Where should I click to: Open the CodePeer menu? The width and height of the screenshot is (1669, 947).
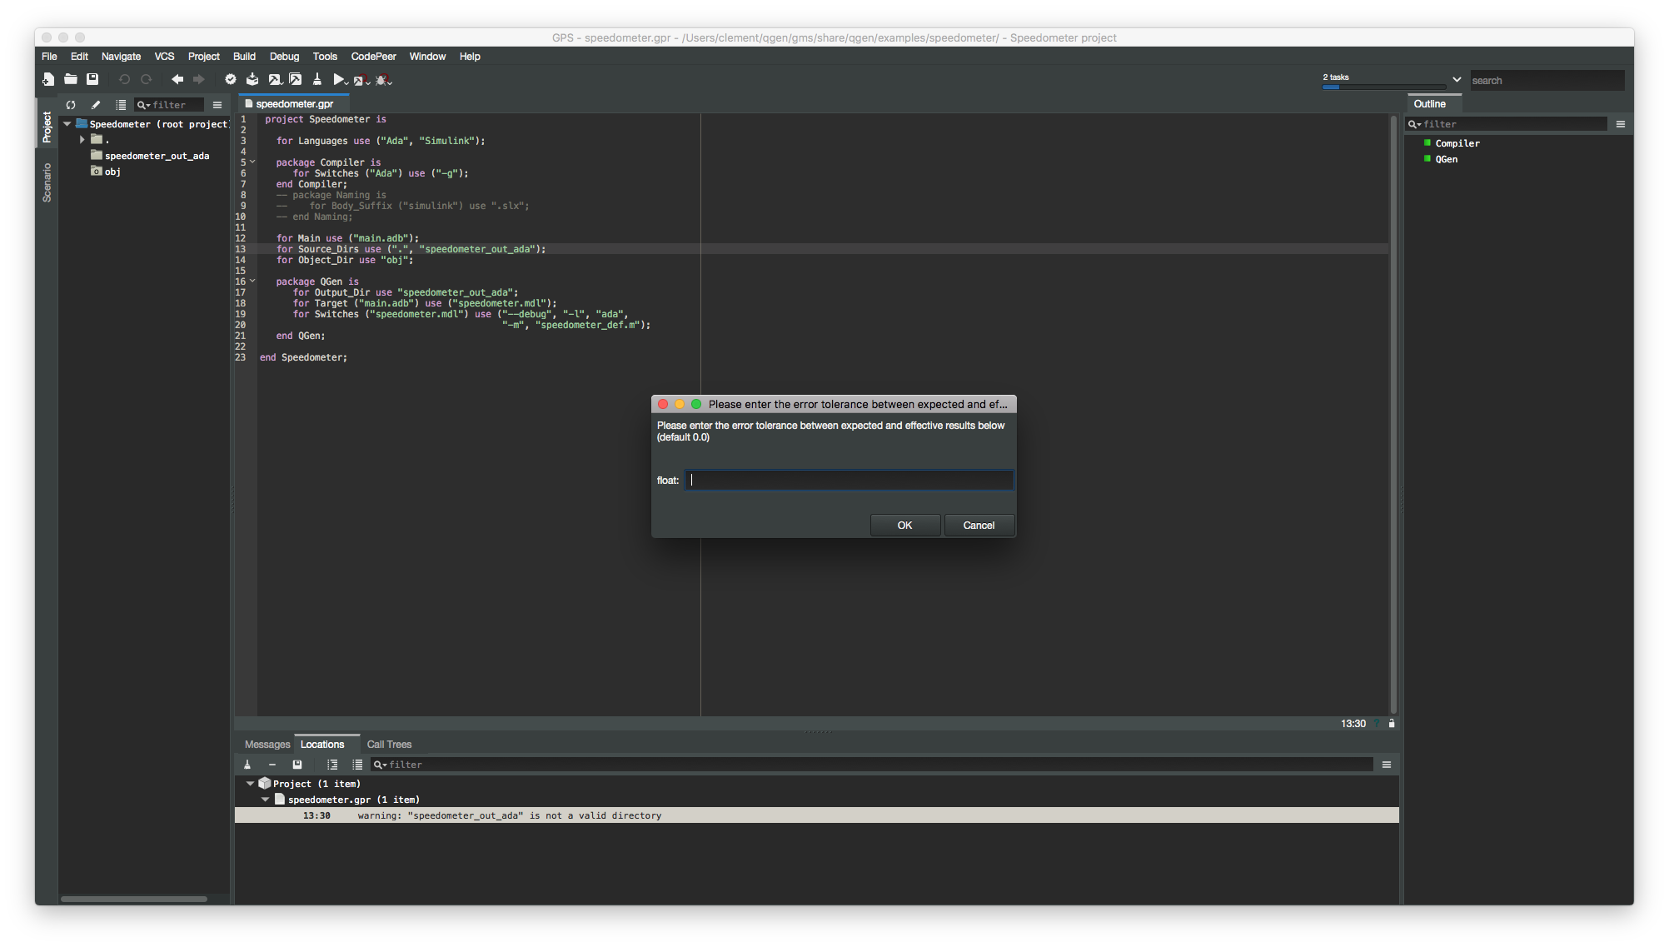pos(373,57)
